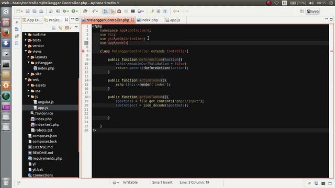This screenshot has width=335, height=188.
Task: Click the green Run button icon
Action: coord(73,11)
